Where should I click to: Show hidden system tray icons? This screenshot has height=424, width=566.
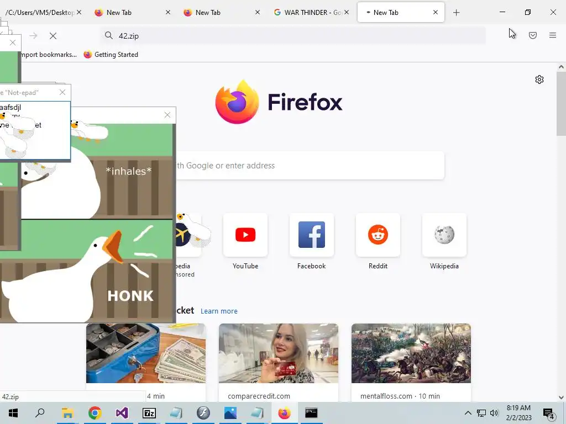pyautogui.click(x=468, y=413)
